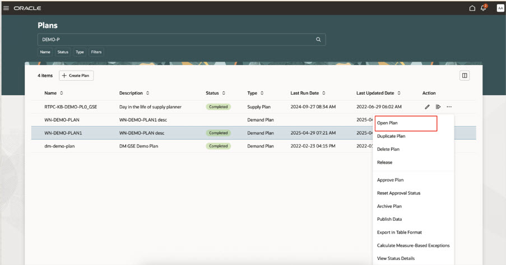Edit RTPC-KB-DEMO-PL0_GSE with pencil icon
This screenshot has width=506, height=265.
[x=427, y=107]
